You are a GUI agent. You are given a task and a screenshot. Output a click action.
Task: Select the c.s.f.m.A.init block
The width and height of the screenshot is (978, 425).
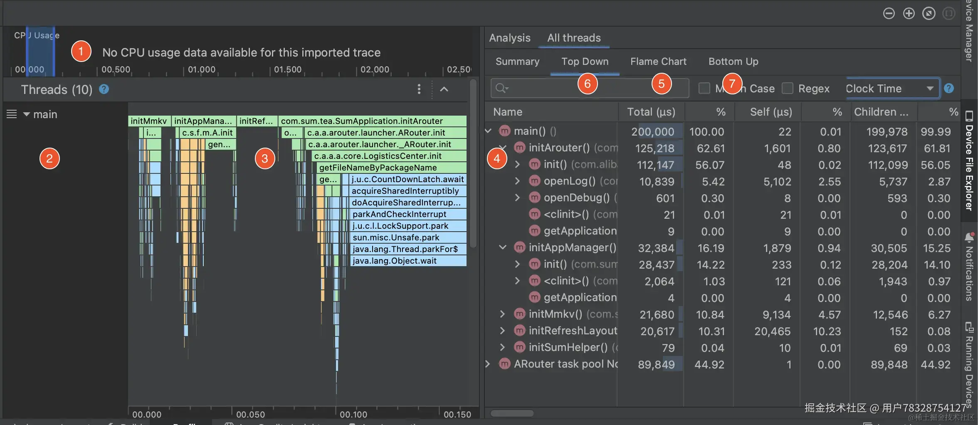point(207,133)
